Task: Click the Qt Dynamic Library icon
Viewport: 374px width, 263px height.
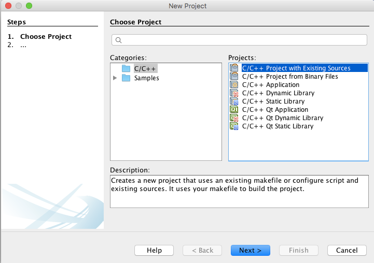Action: 234,118
